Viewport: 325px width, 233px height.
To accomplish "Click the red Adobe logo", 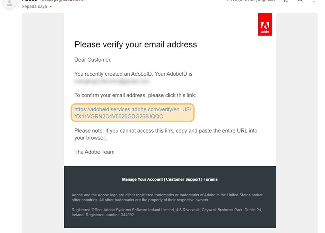I will [x=265, y=24].
